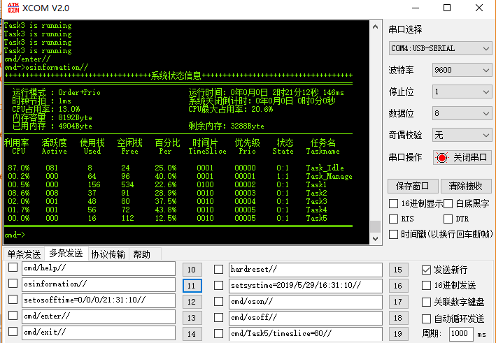This screenshot has width=496, height=343.
Task: Click the 保存窗口 save window button
Action: (x=413, y=186)
